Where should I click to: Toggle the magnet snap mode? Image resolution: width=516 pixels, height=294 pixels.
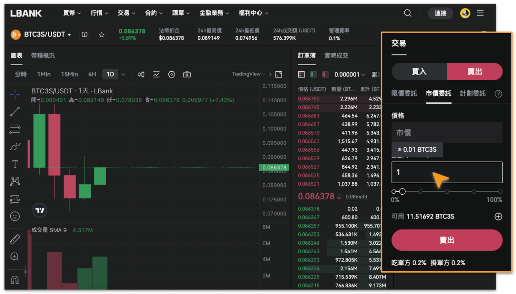point(15,279)
